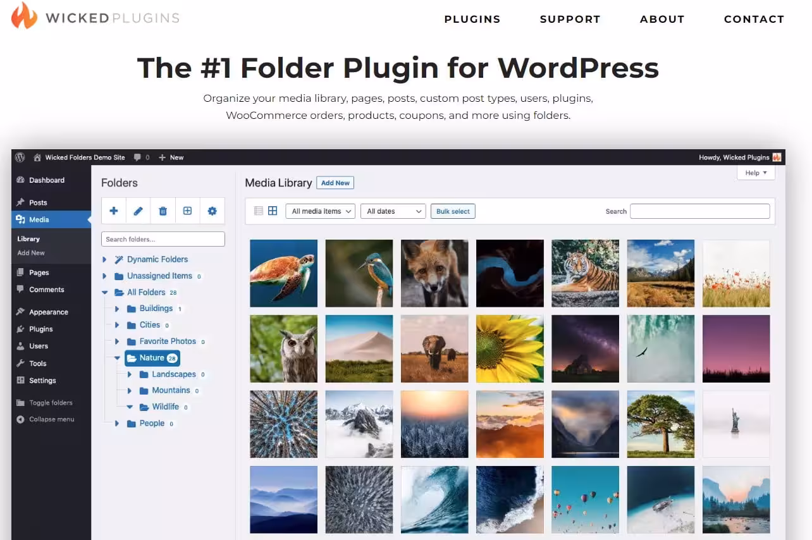Expand the Buildings folder arrow
Screen dimensions: 812x540
tap(117, 309)
